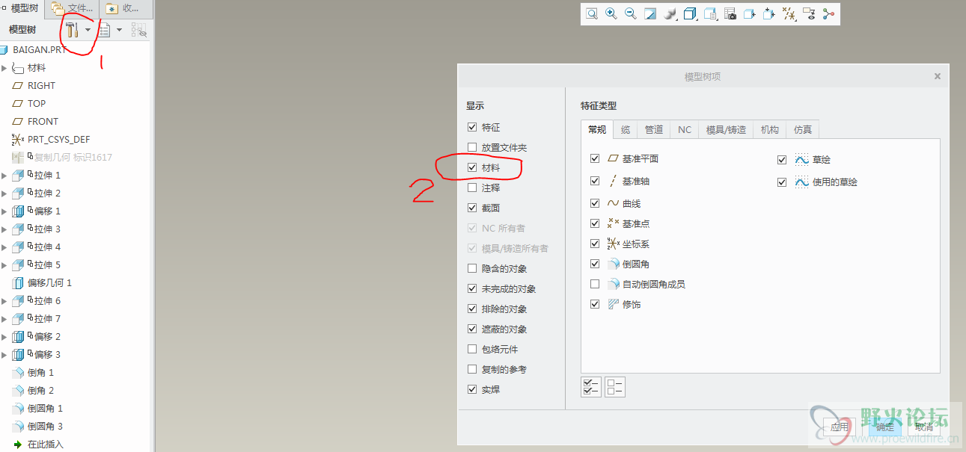The height and width of the screenshot is (452, 966).
Task: Switch to the 机构 tab
Action: (x=770, y=130)
